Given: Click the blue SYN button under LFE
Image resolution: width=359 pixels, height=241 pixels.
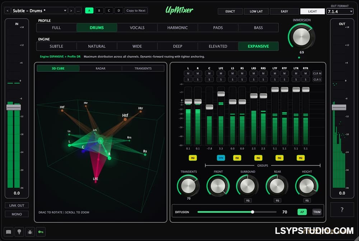Looking at the screenshot, I should pos(221,158).
